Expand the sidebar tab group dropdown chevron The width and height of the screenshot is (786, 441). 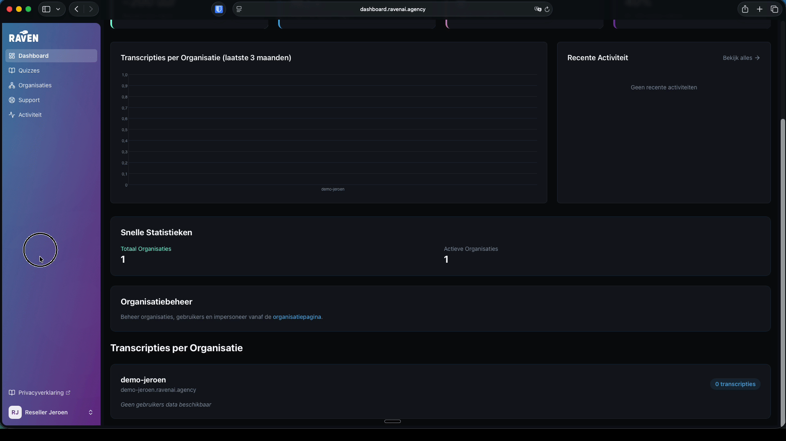(58, 9)
